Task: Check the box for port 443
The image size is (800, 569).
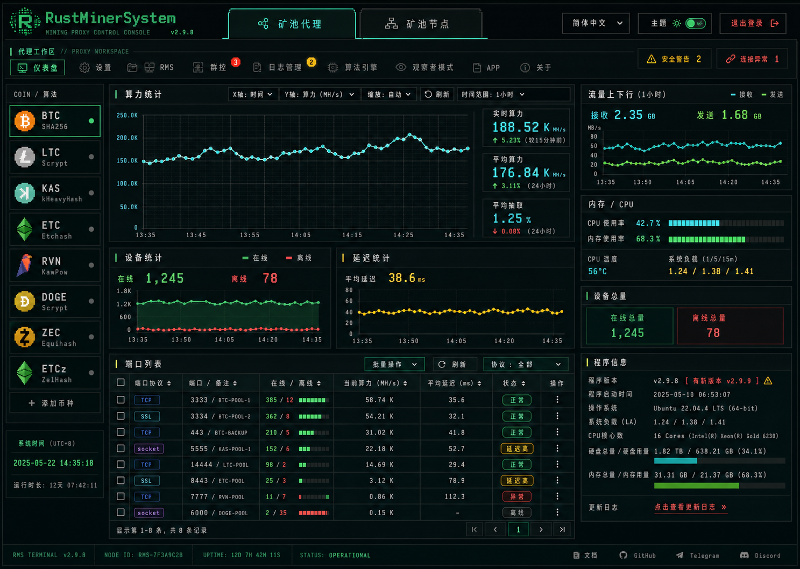Action: [x=121, y=432]
